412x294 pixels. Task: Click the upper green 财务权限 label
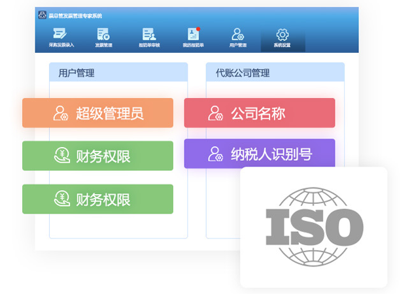103,155
